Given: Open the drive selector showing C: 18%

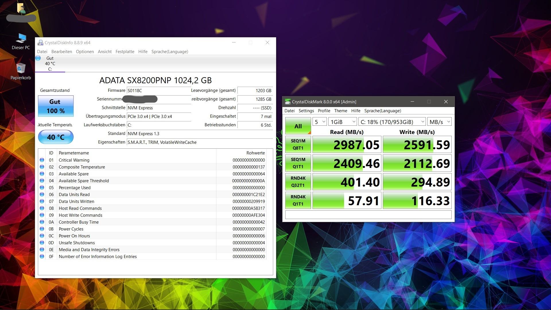Looking at the screenshot, I should [x=392, y=122].
